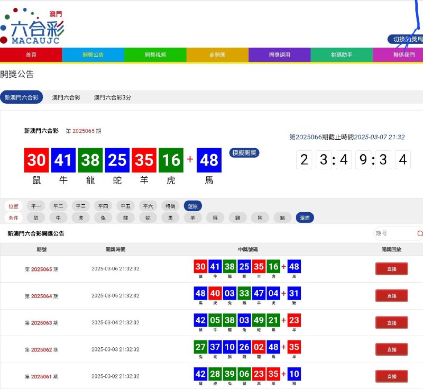This screenshot has height=389, width=423.
Task: Open the 聯係我們 navigation item
Action: (x=398, y=55)
